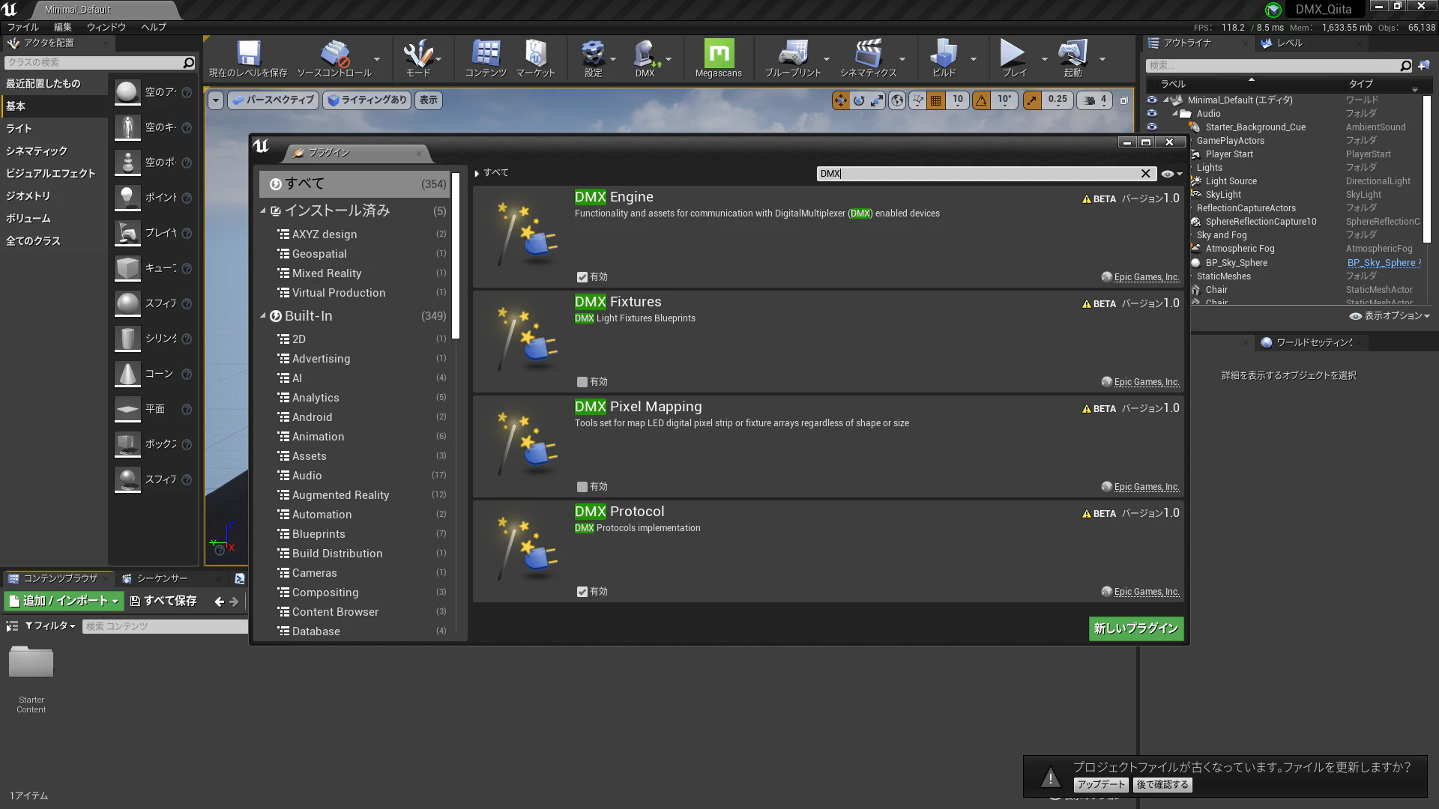1439x809 pixels.
Task: Toggle visibility eye for Audio folder
Action: (x=1152, y=113)
